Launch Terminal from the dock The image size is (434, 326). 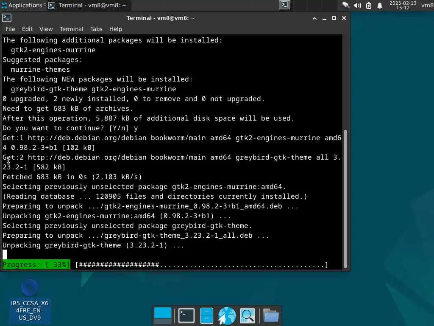coord(186,315)
